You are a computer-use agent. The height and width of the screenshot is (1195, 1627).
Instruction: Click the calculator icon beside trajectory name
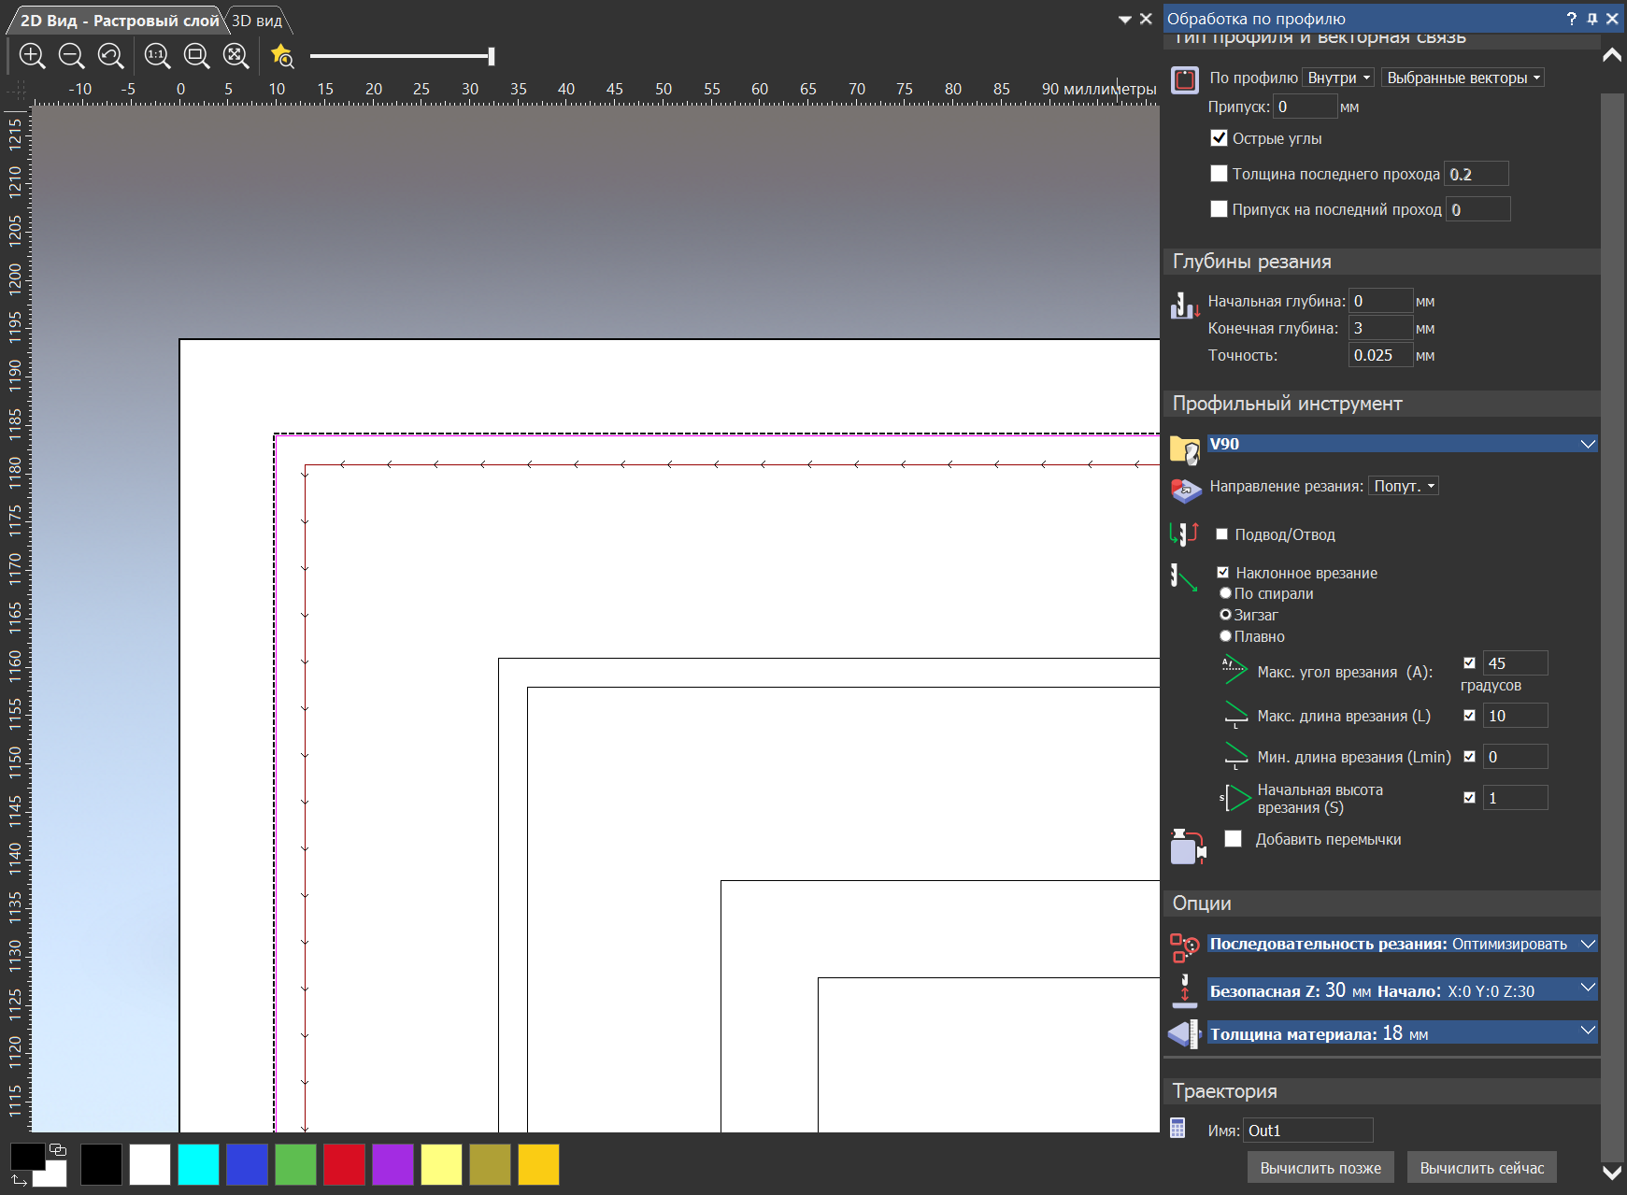tap(1177, 1129)
